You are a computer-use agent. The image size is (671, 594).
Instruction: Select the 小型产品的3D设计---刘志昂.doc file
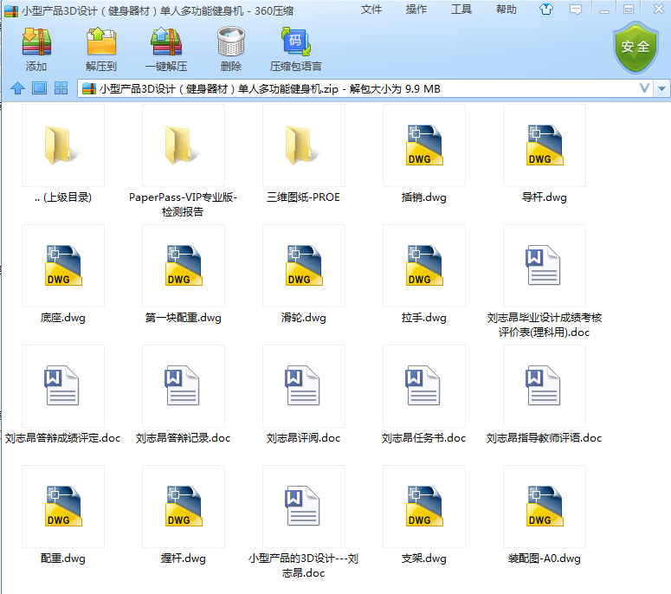click(x=303, y=507)
